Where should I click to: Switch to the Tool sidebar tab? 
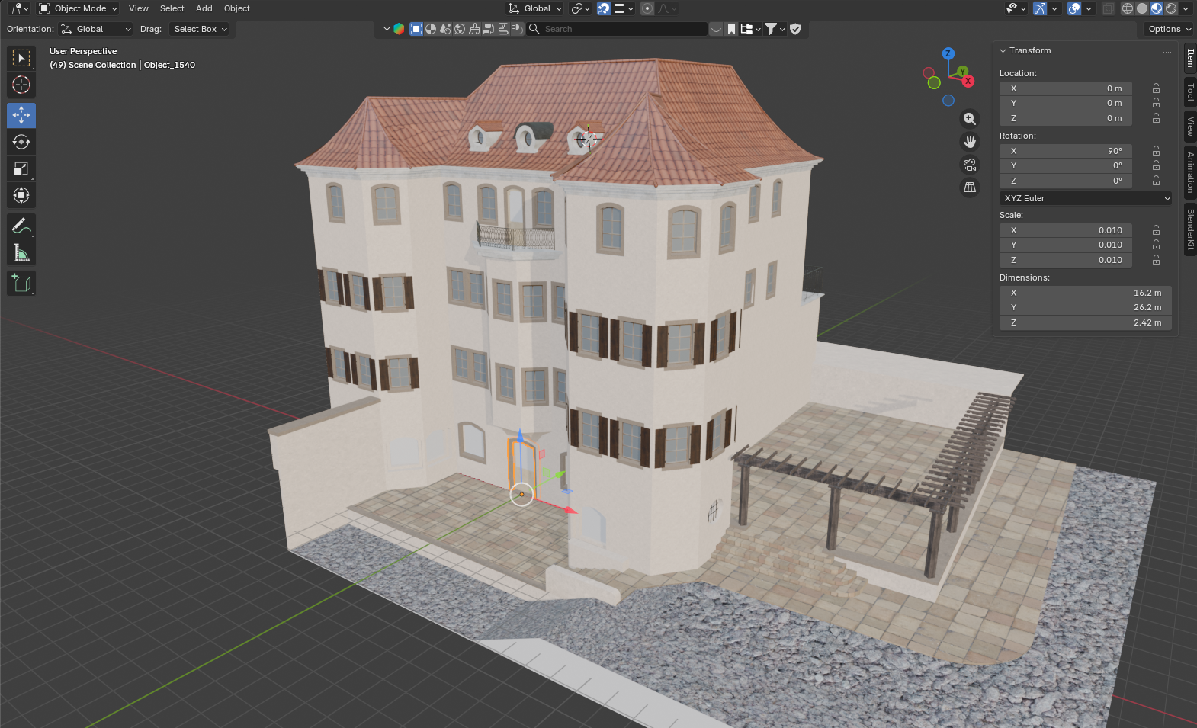1189,92
